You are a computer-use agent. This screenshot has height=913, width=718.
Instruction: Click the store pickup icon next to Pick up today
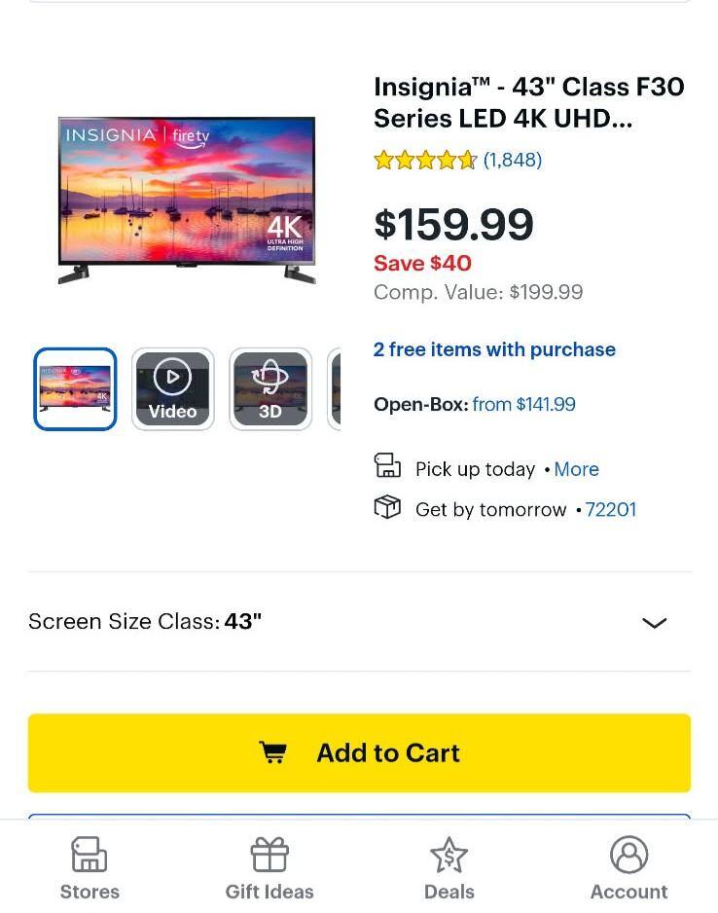388,467
